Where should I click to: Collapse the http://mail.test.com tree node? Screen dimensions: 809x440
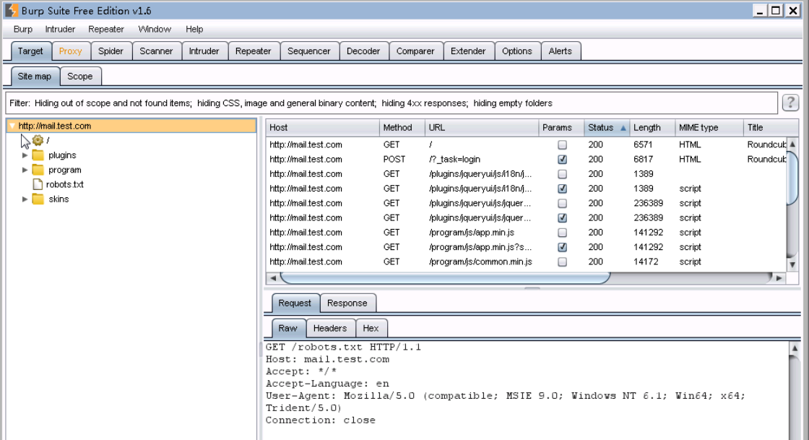point(12,126)
